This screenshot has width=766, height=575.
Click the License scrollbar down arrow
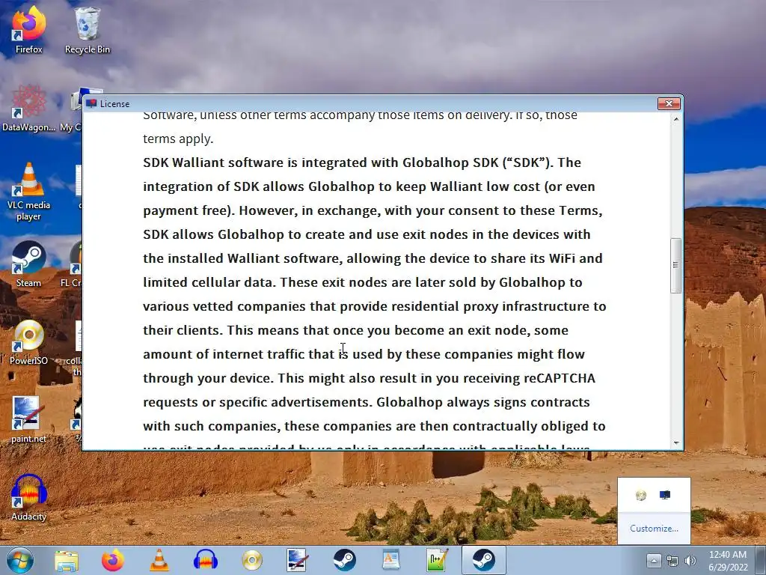click(676, 443)
